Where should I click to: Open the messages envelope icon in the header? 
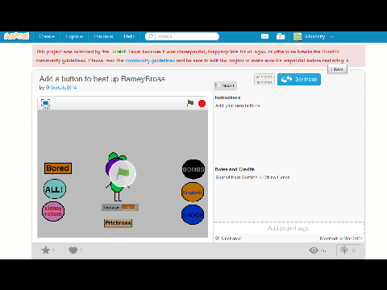(x=264, y=36)
